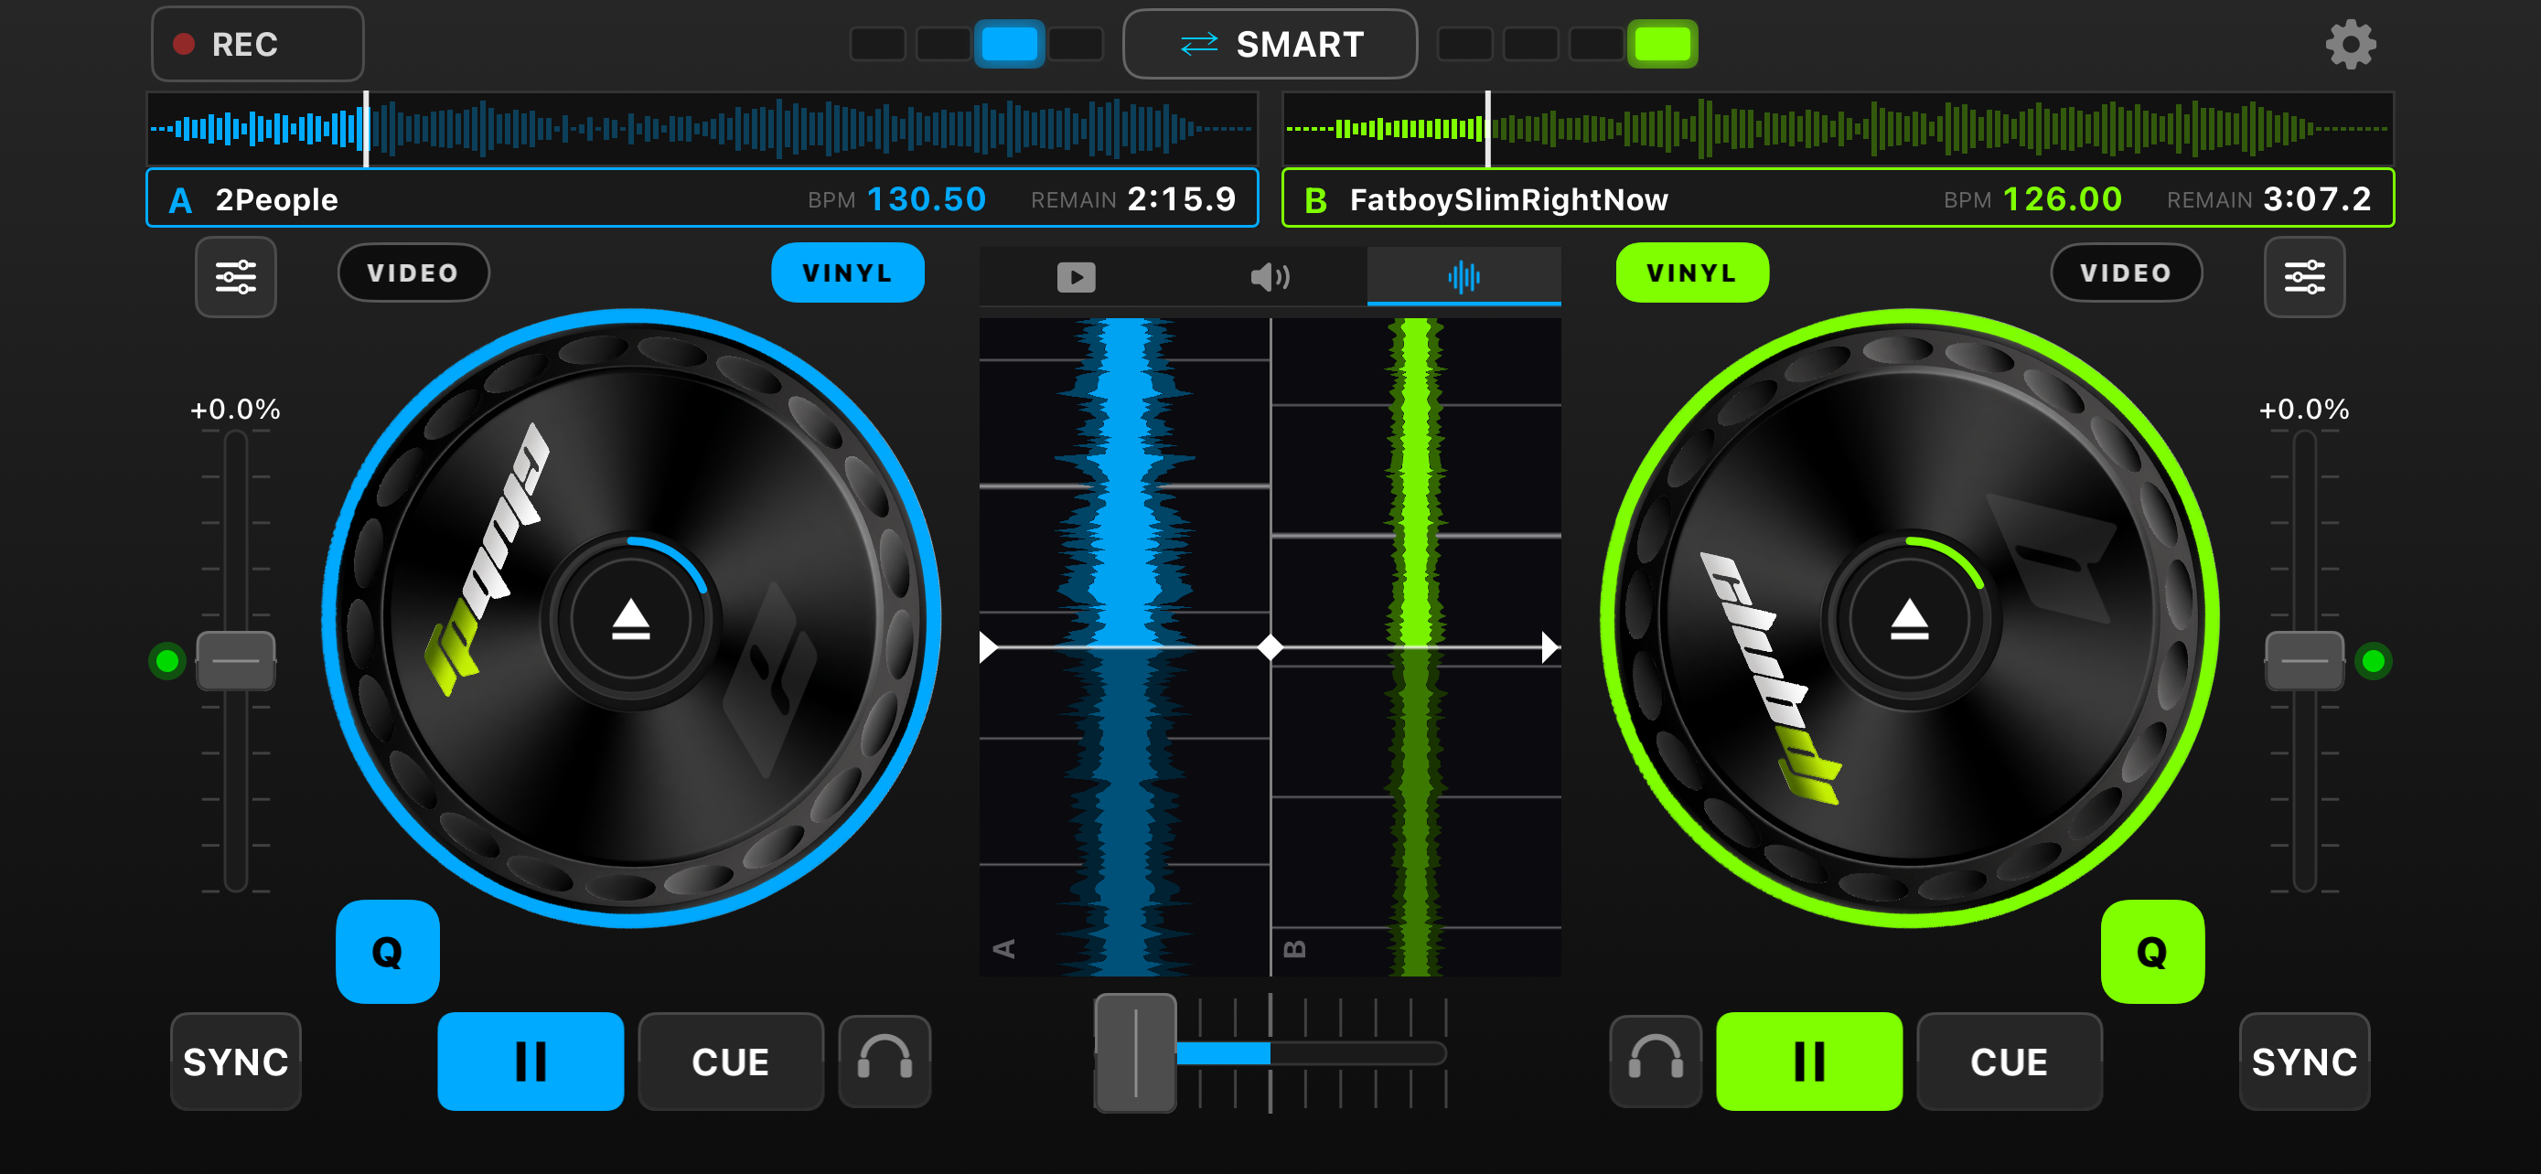2541x1174 pixels.
Task: Pause playback on deck A
Action: coord(531,1062)
